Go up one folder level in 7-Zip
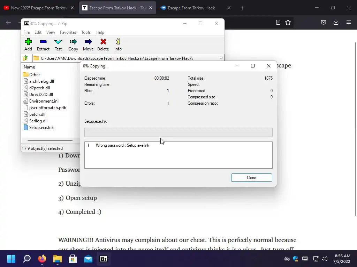The width and height of the screenshot is (357, 267). (x=25, y=58)
